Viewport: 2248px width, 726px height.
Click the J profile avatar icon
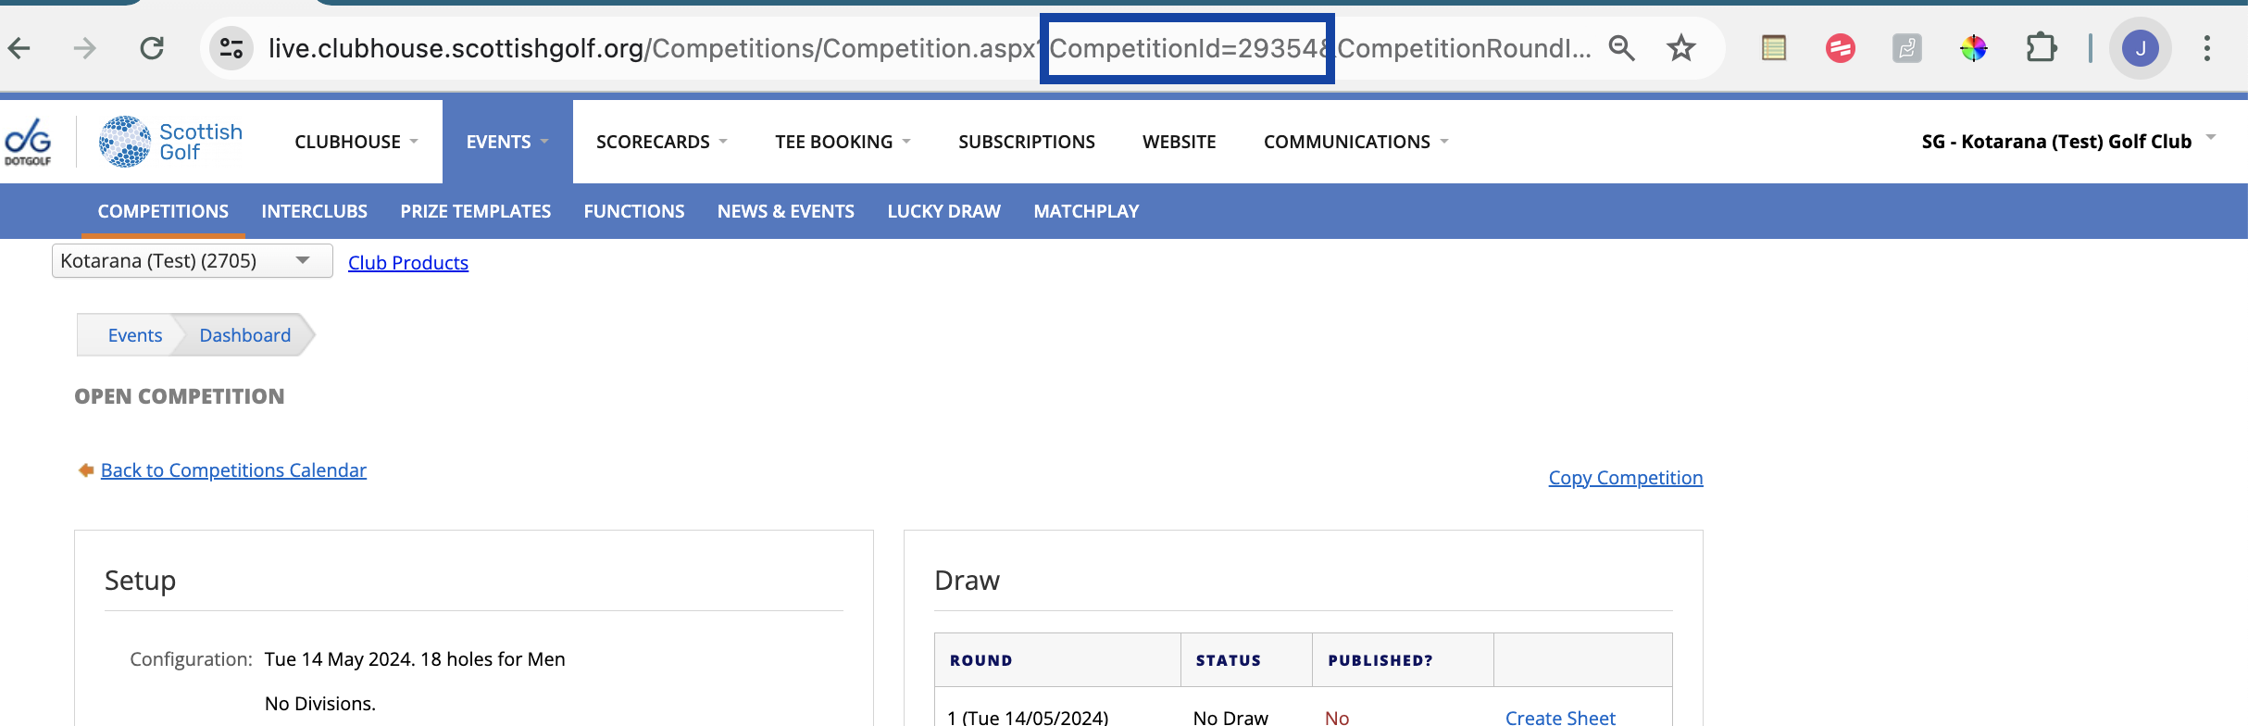coord(2141,48)
